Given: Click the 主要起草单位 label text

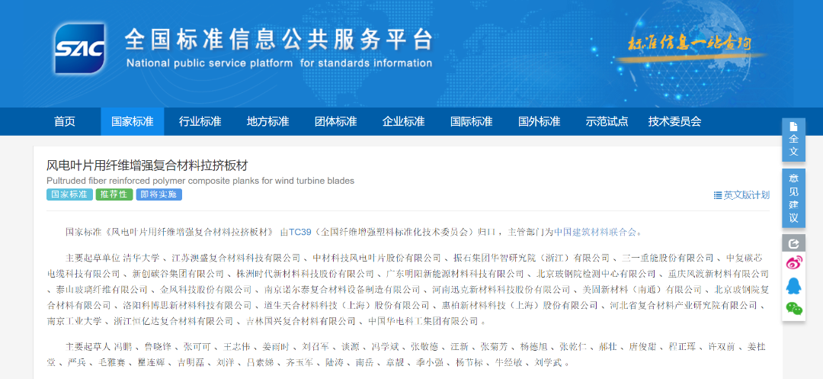Looking at the screenshot, I should [93, 258].
